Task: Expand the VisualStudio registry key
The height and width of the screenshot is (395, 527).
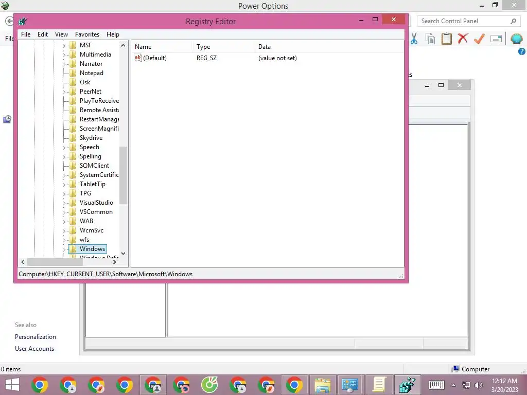Action: click(64, 203)
